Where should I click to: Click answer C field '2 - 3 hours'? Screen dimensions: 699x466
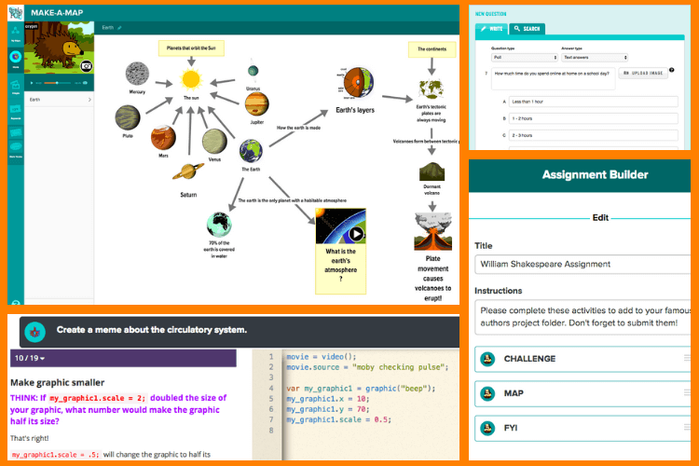click(x=594, y=135)
